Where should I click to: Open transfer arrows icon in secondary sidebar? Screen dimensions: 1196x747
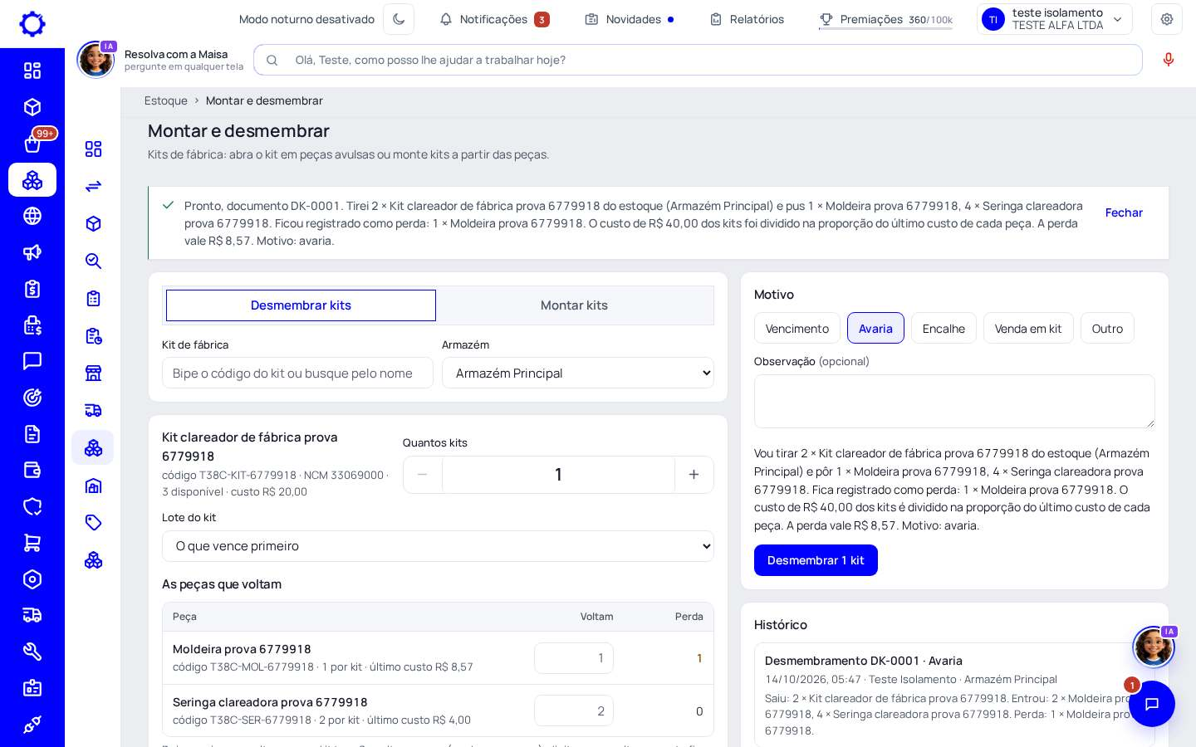[93, 186]
